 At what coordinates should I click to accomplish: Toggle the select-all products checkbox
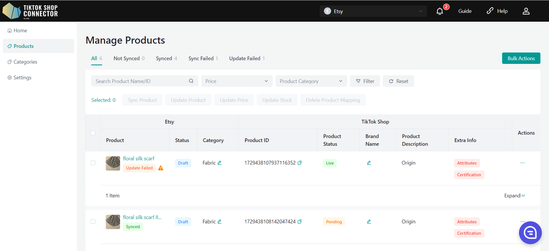[93, 133]
